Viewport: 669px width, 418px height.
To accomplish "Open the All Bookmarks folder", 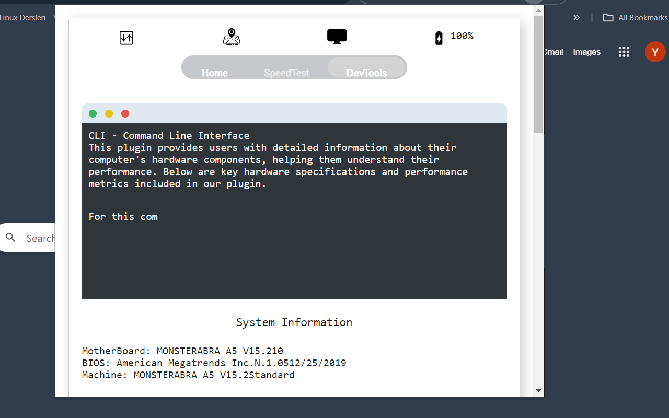I will 635,18.
